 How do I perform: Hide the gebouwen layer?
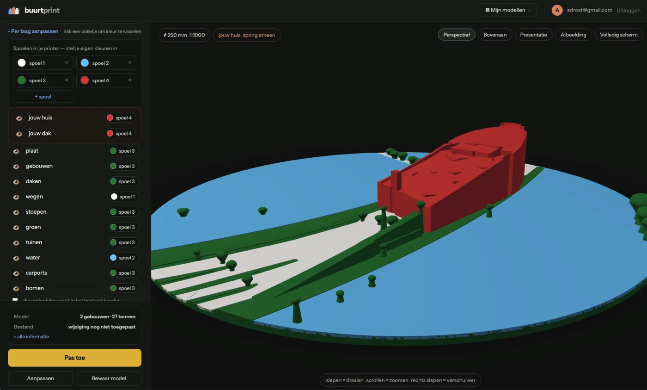[x=16, y=166]
